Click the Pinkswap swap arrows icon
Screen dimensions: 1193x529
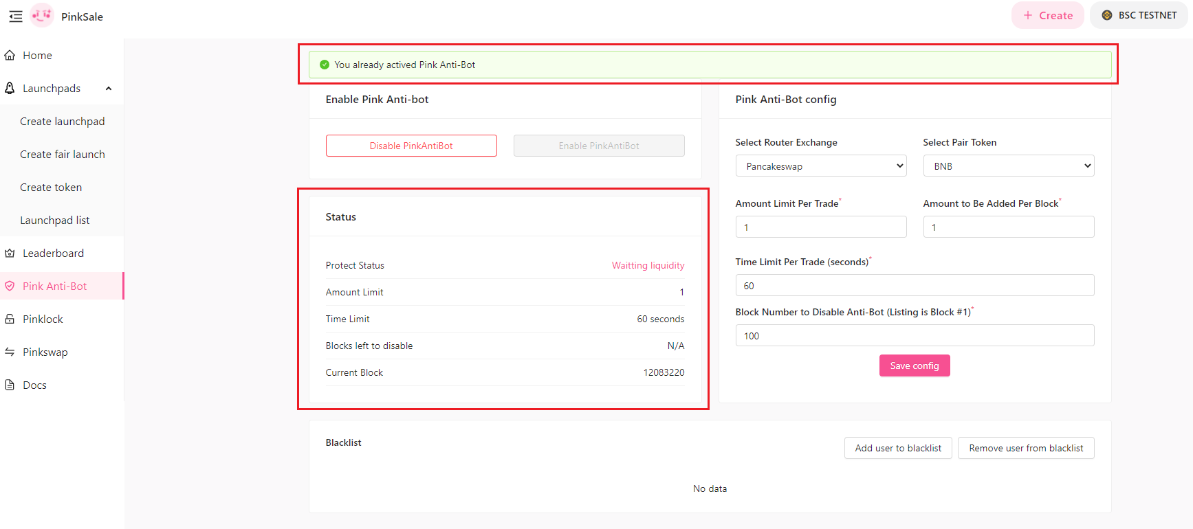[10, 352]
